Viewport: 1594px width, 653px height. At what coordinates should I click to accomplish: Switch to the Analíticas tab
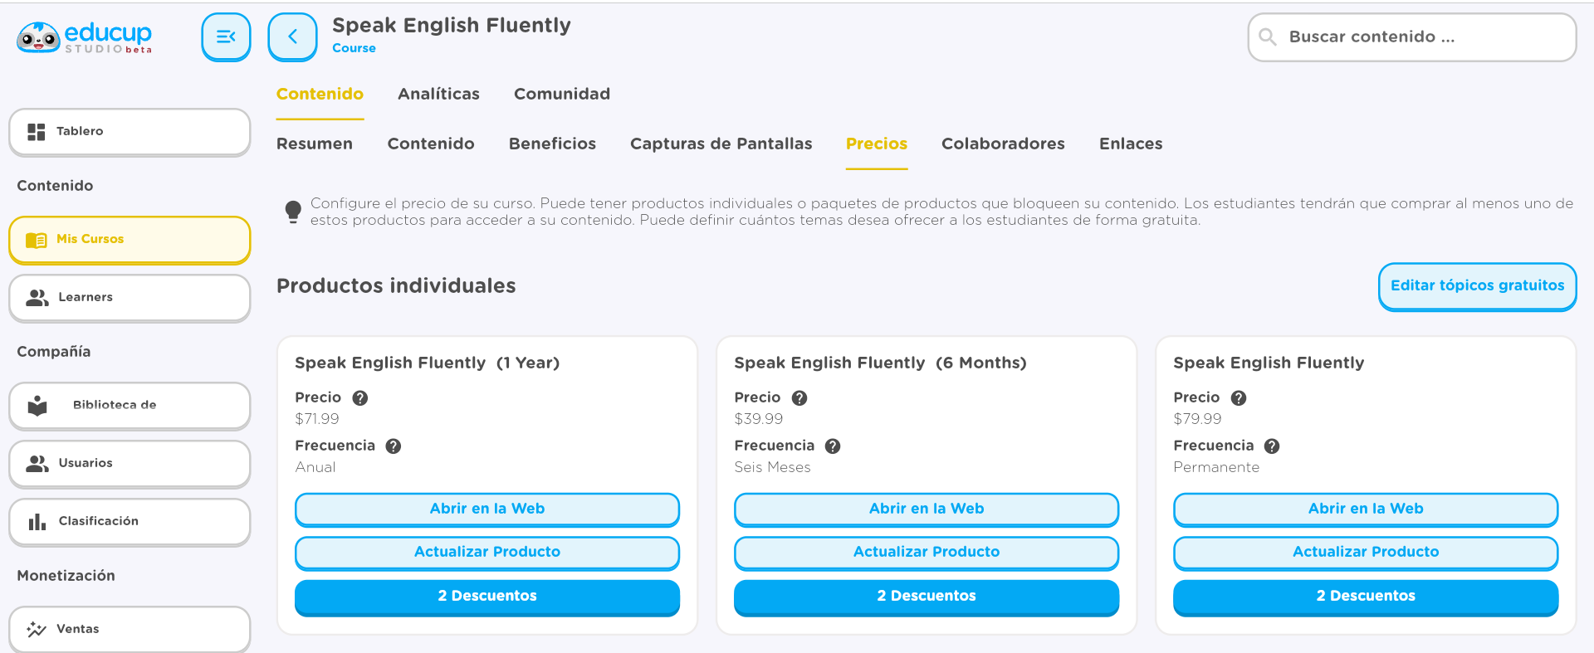(438, 94)
